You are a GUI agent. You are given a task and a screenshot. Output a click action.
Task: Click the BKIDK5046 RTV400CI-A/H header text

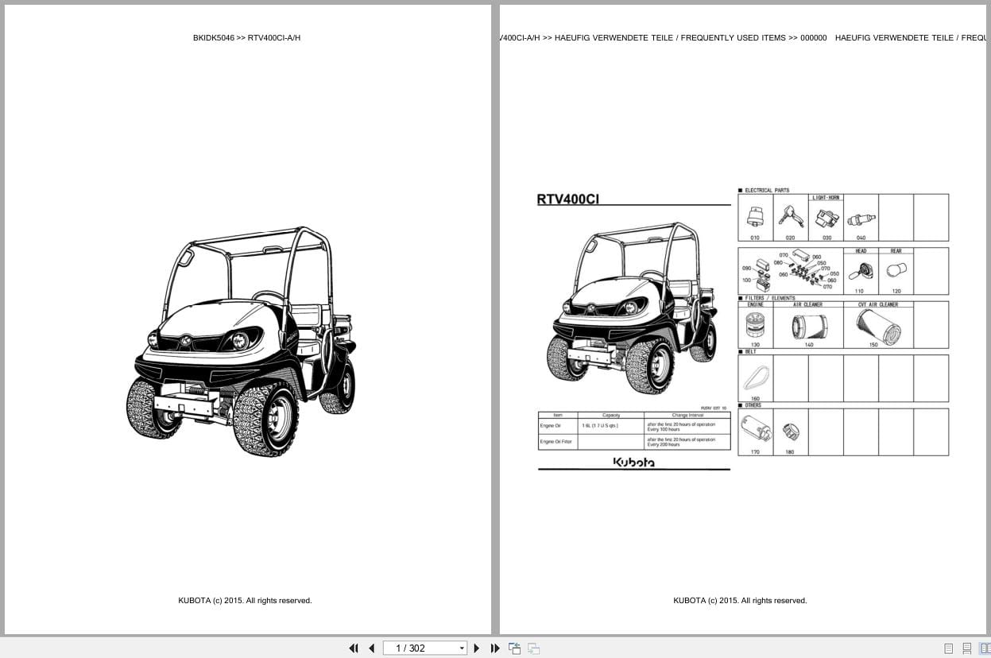247,37
